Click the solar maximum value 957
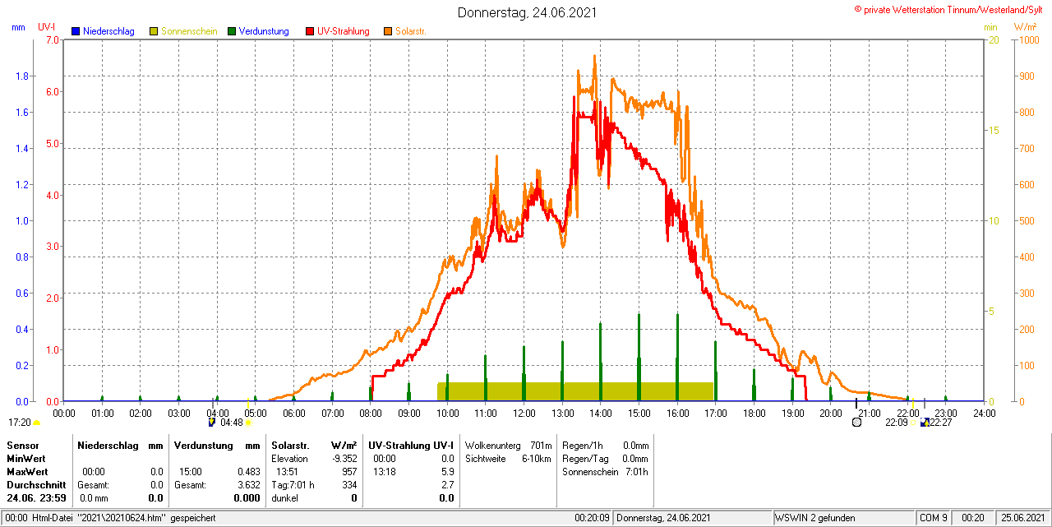Viewport: 1052px width, 527px height. [x=349, y=471]
